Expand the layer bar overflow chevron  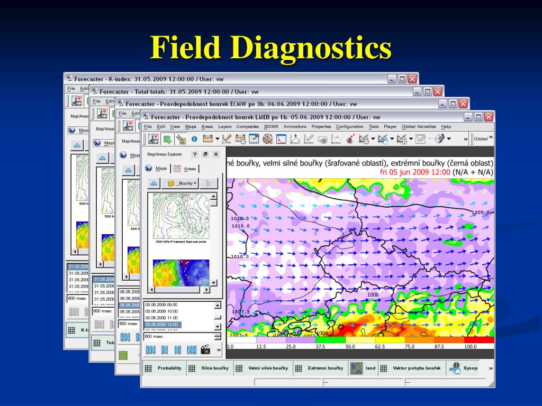[491, 368]
